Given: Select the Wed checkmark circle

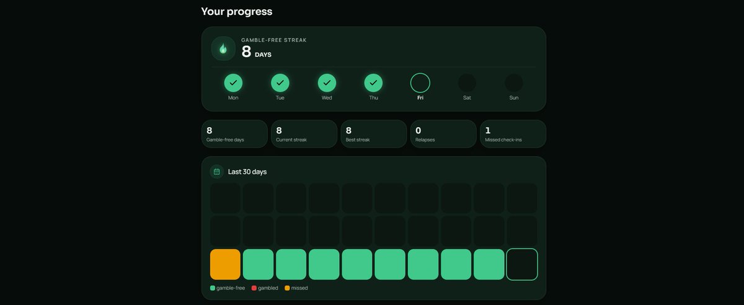Looking at the screenshot, I should pyautogui.click(x=327, y=82).
